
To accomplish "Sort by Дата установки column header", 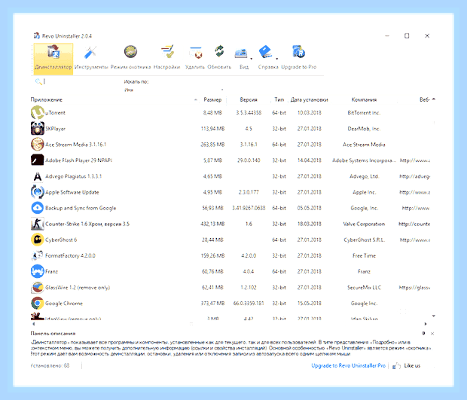I will (x=309, y=99).
